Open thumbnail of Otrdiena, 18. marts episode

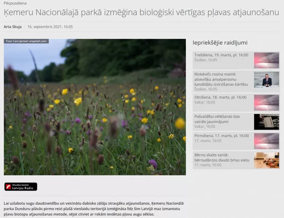point(266,103)
